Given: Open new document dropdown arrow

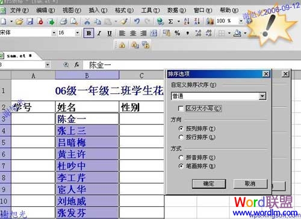Looking at the screenshot, I should [11, 21].
